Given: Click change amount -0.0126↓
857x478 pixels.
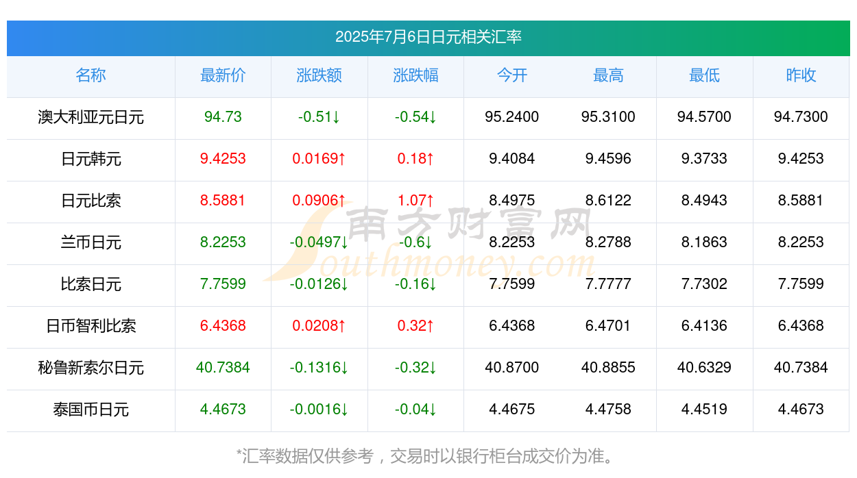Looking at the screenshot, I should click(319, 284).
